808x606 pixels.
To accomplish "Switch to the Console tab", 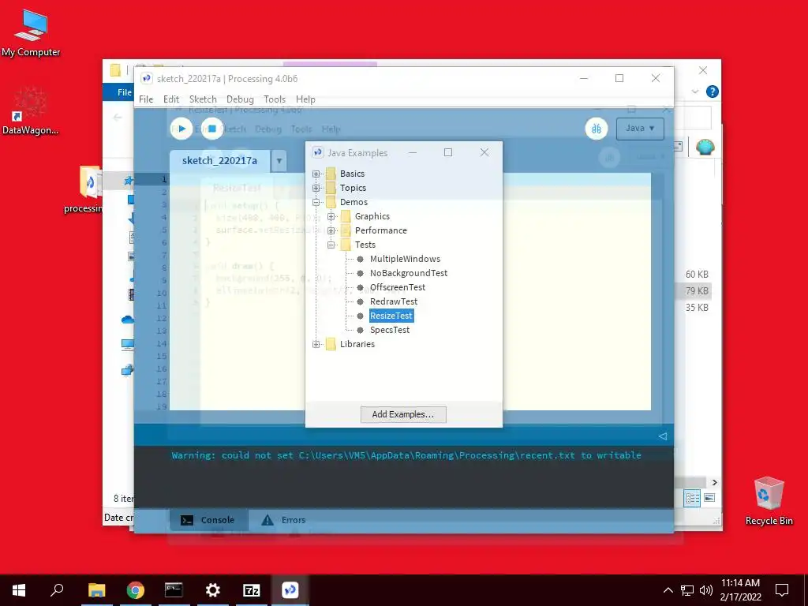I will (x=208, y=520).
